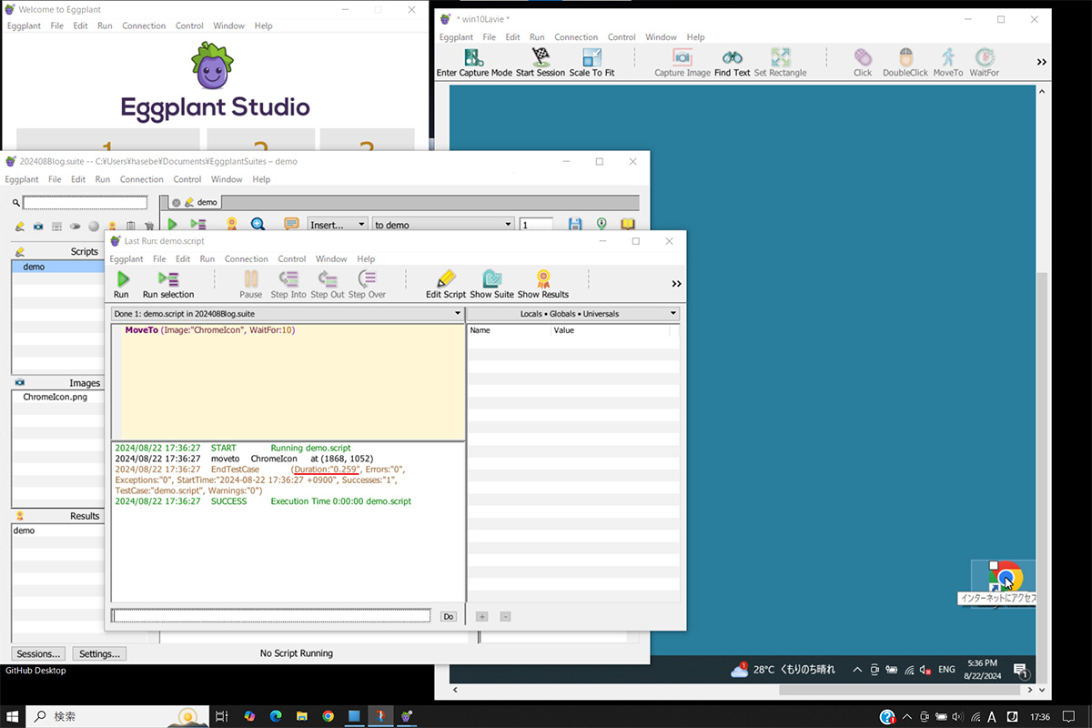Click the Step Out icon
Screen dimensions: 1092x728
[x=328, y=279]
